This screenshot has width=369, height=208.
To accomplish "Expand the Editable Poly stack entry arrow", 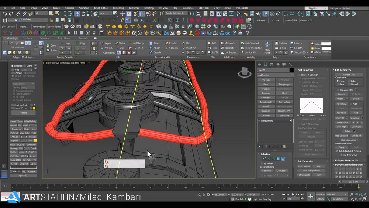I will [x=259, y=120].
